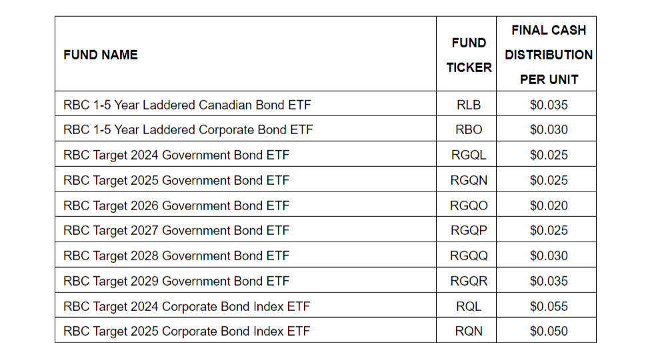
Task: Select RBC 1-5 Year Laddered Corporate Bond ETF
Action: pyautogui.click(x=188, y=129)
